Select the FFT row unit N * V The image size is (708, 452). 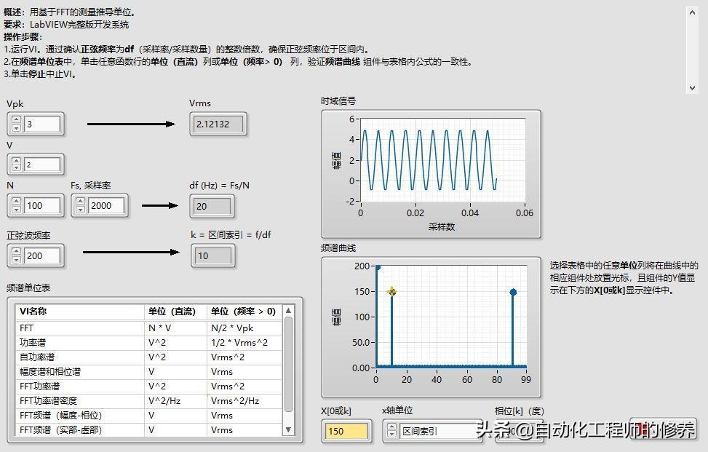[x=176, y=328]
